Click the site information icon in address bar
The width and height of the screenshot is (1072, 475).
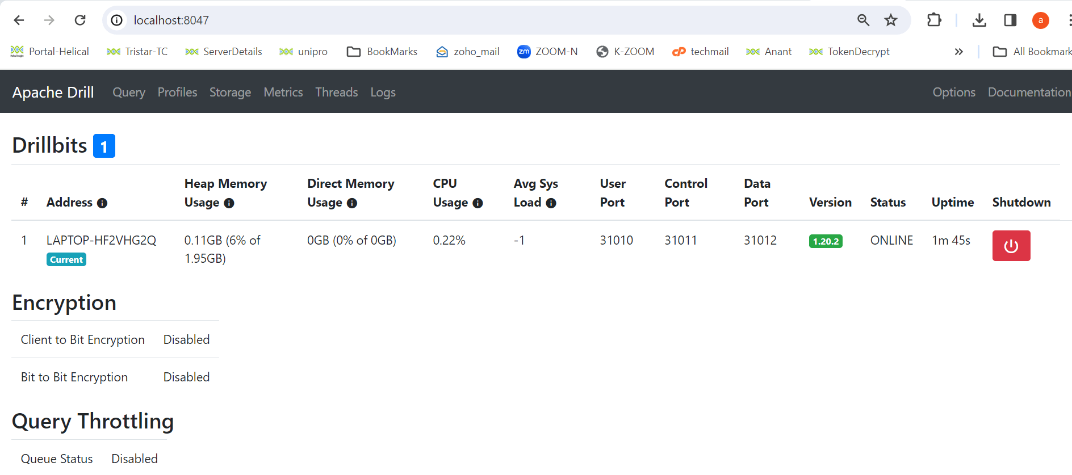tap(117, 20)
